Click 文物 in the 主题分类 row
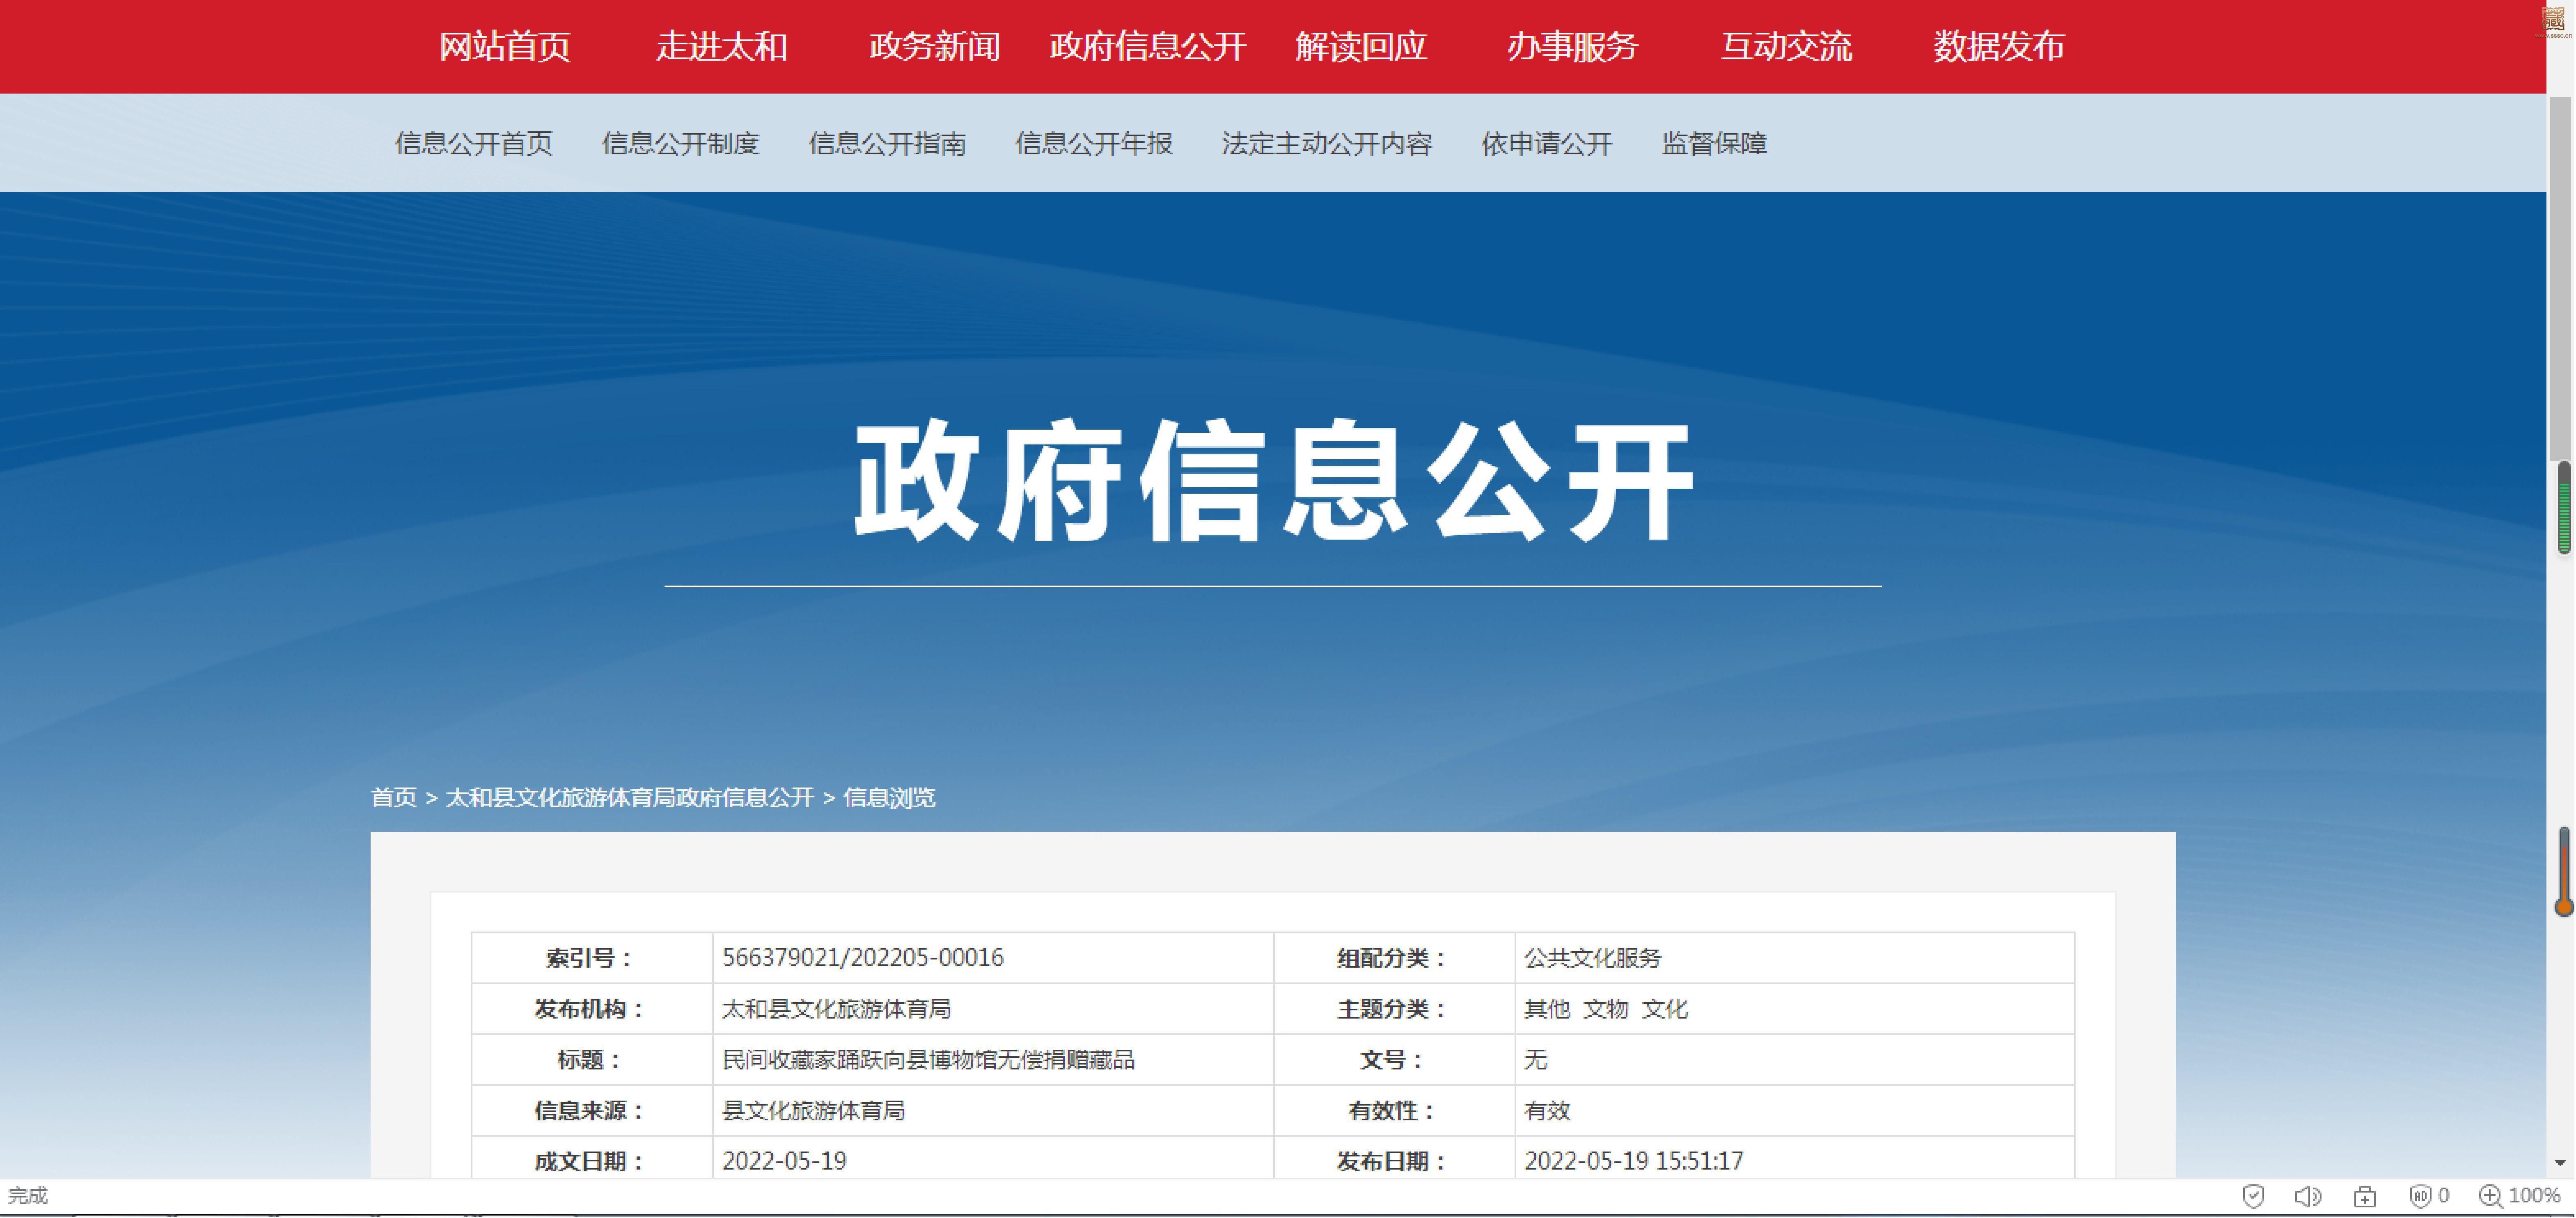The height and width of the screenshot is (1218, 2576). coord(1606,1009)
